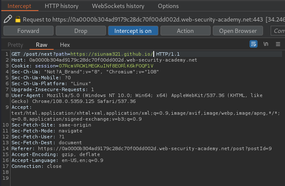
Task: Drop the intercepted request
Action: click(81, 31)
